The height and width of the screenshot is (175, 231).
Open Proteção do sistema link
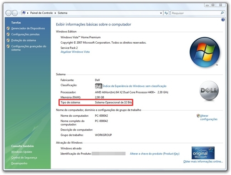click(23, 40)
